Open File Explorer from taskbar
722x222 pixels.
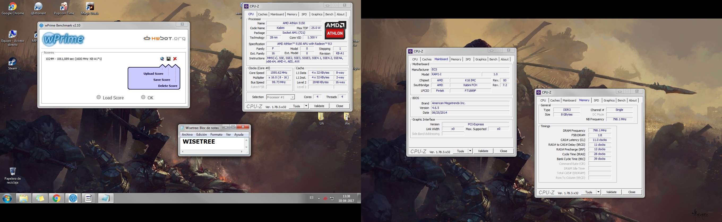pyautogui.click(x=24, y=198)
